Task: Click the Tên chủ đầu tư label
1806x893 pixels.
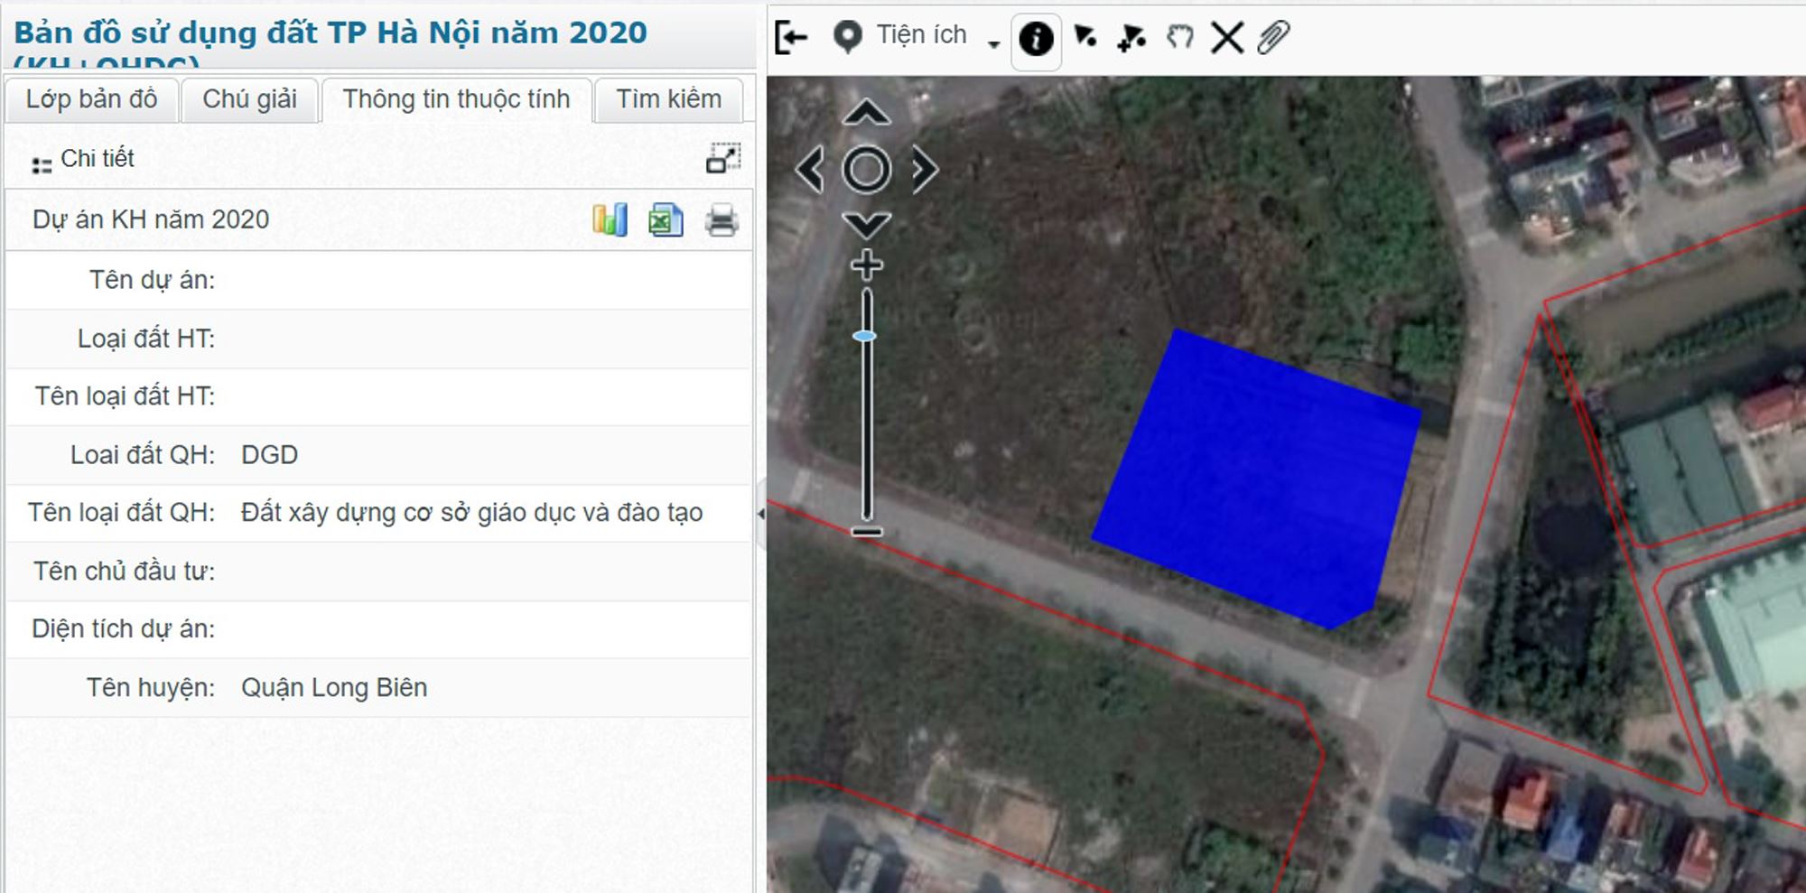Action: click(125, 572)
